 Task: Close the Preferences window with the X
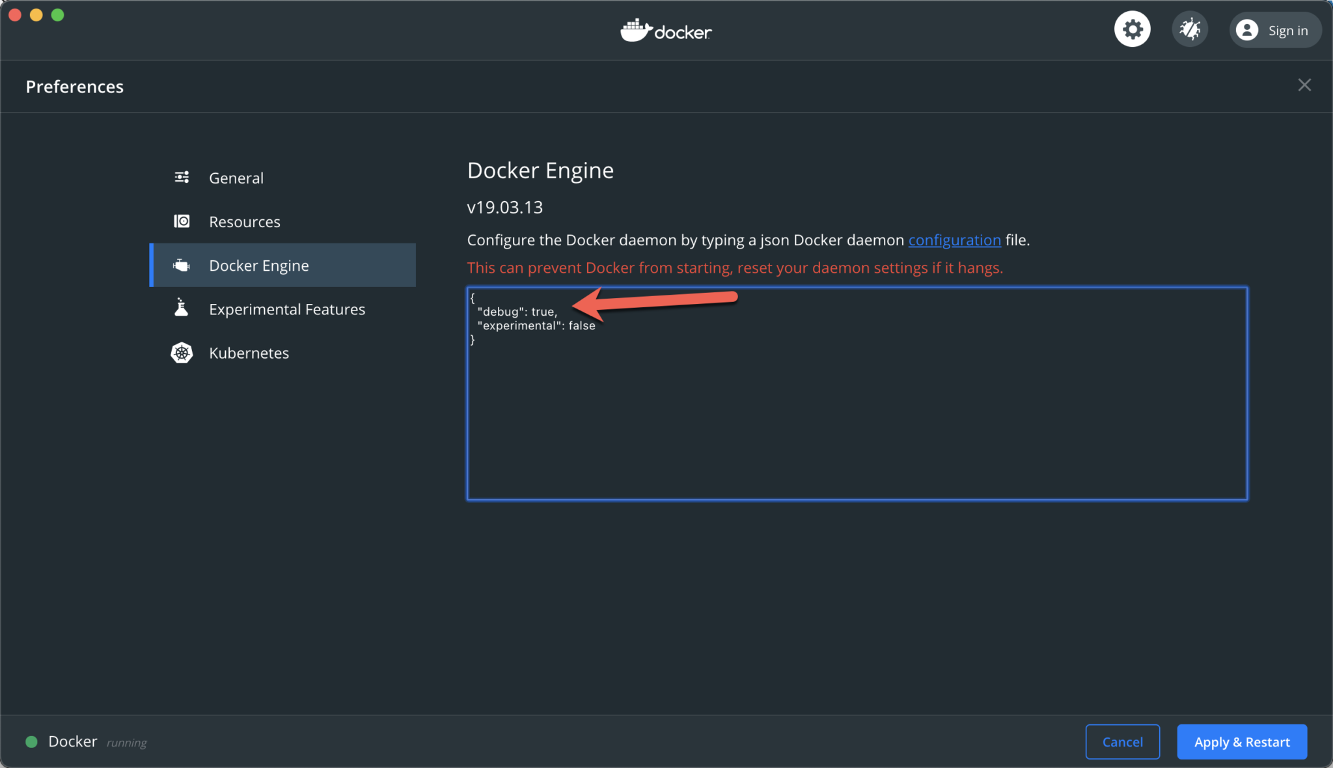point(1304,85)
